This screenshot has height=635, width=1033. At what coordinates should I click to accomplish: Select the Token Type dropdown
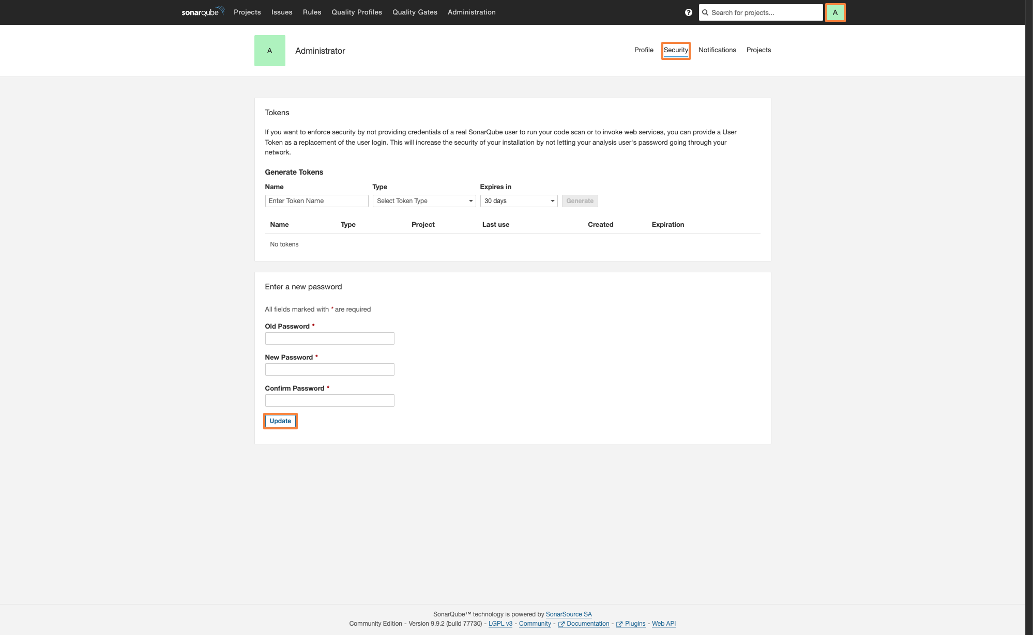(423, 200)
